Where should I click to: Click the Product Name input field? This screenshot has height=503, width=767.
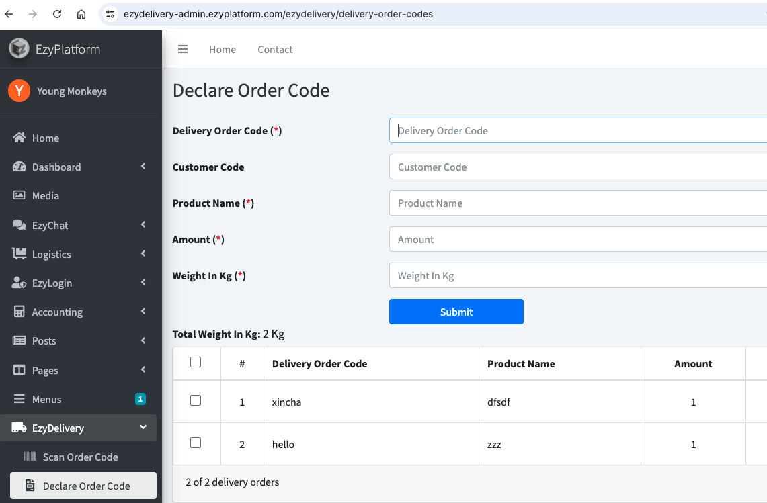tap(577, 203)
